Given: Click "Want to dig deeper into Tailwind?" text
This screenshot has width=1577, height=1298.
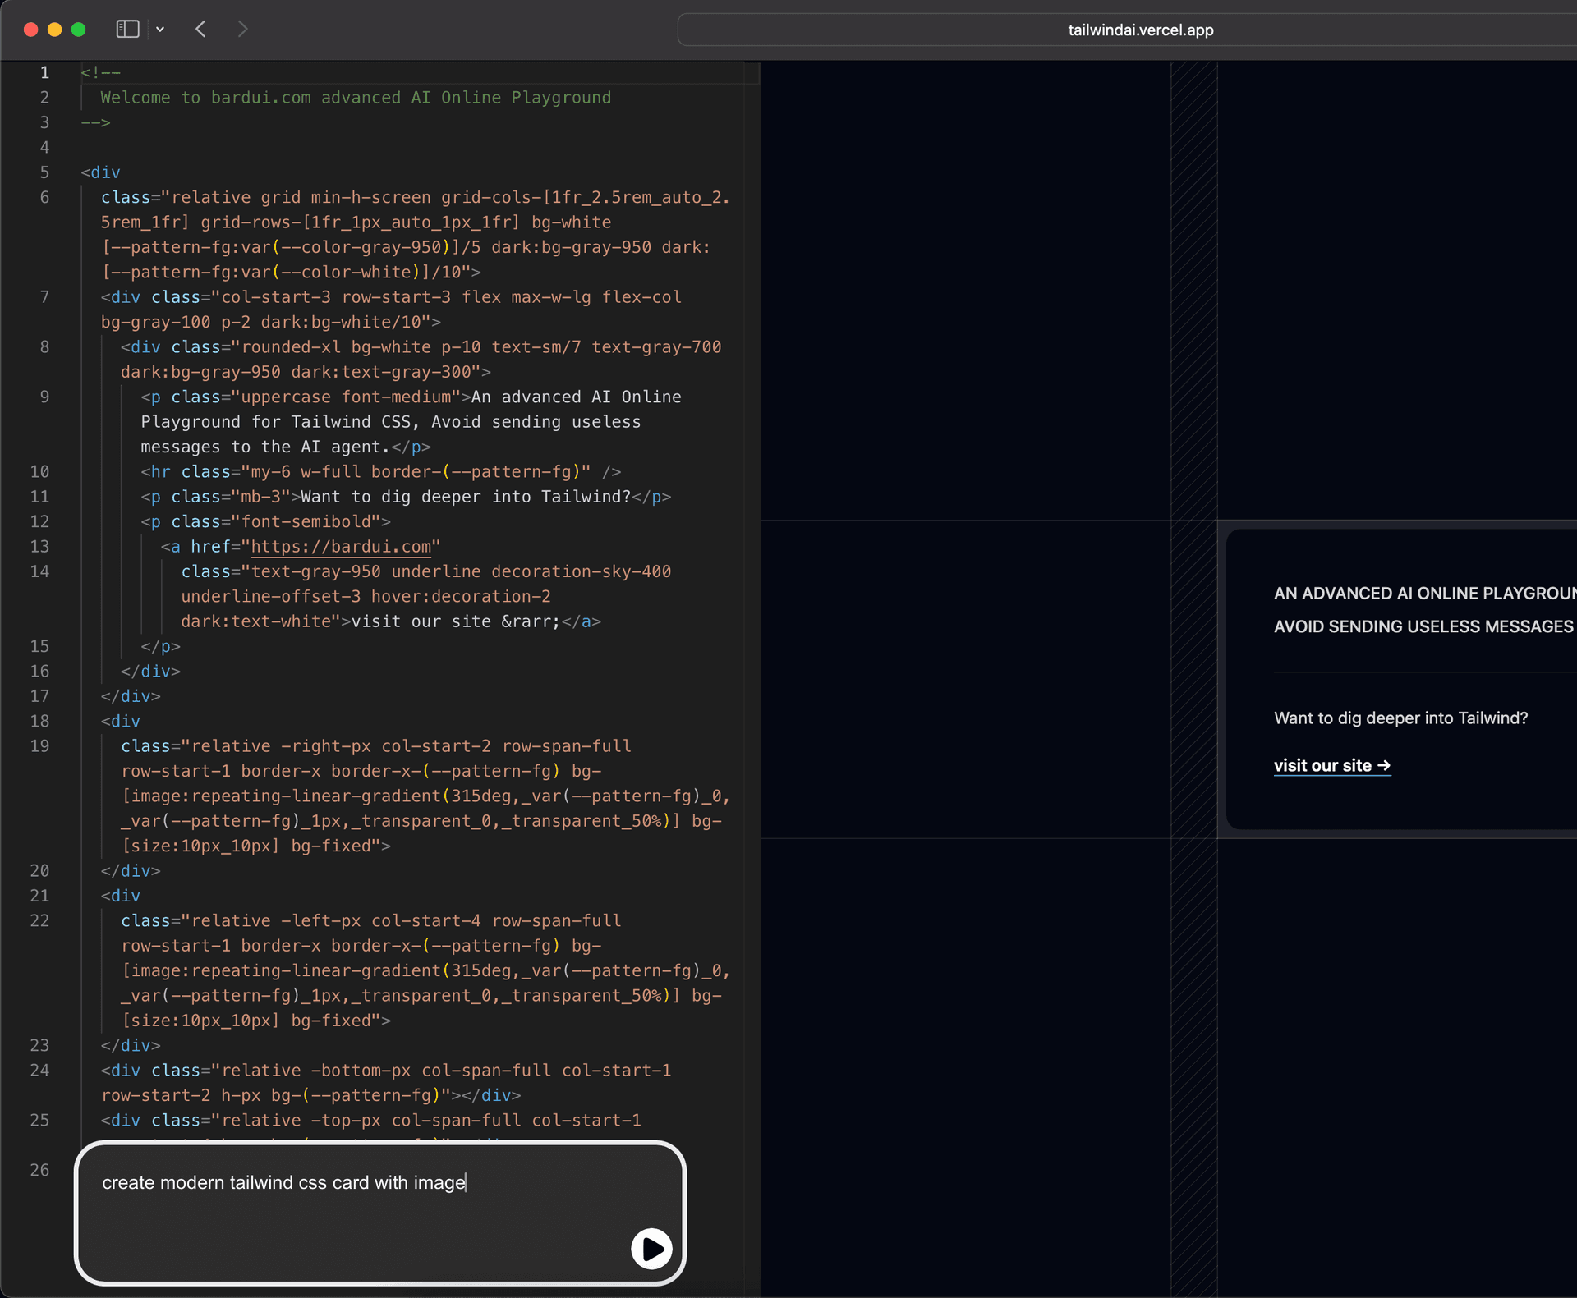Looking at the screenshot, I should point(1400,718).
